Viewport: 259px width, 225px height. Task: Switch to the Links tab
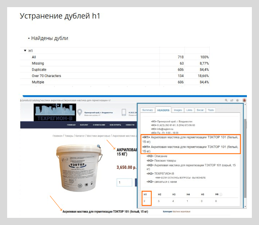(x=189, y=110)
